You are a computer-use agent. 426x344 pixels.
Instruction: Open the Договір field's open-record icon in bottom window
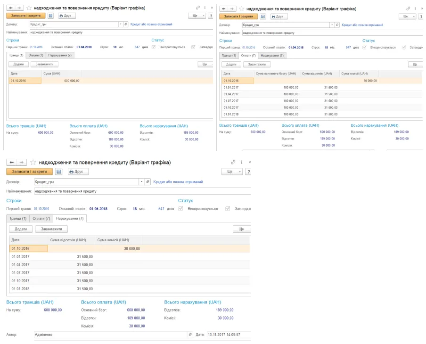click(148, 181)
